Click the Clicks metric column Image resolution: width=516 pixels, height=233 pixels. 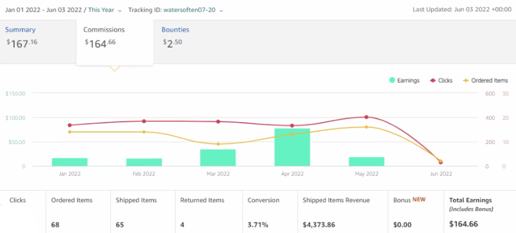pos(23,212)
